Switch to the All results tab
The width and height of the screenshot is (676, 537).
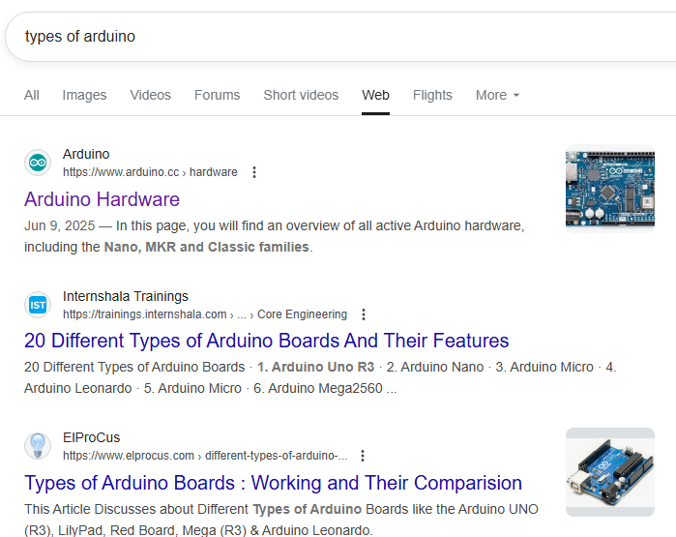pos(32,95)
